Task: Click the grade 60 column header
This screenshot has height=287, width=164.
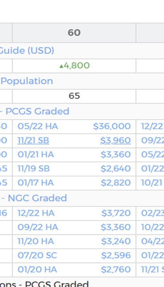Action: (x=74, y=33)
